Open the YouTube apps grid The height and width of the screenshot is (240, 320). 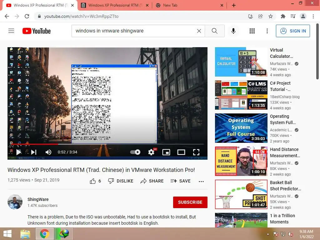[252, 31]
